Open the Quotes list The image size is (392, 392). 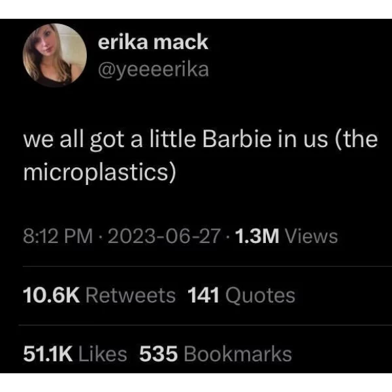point(260,295)
